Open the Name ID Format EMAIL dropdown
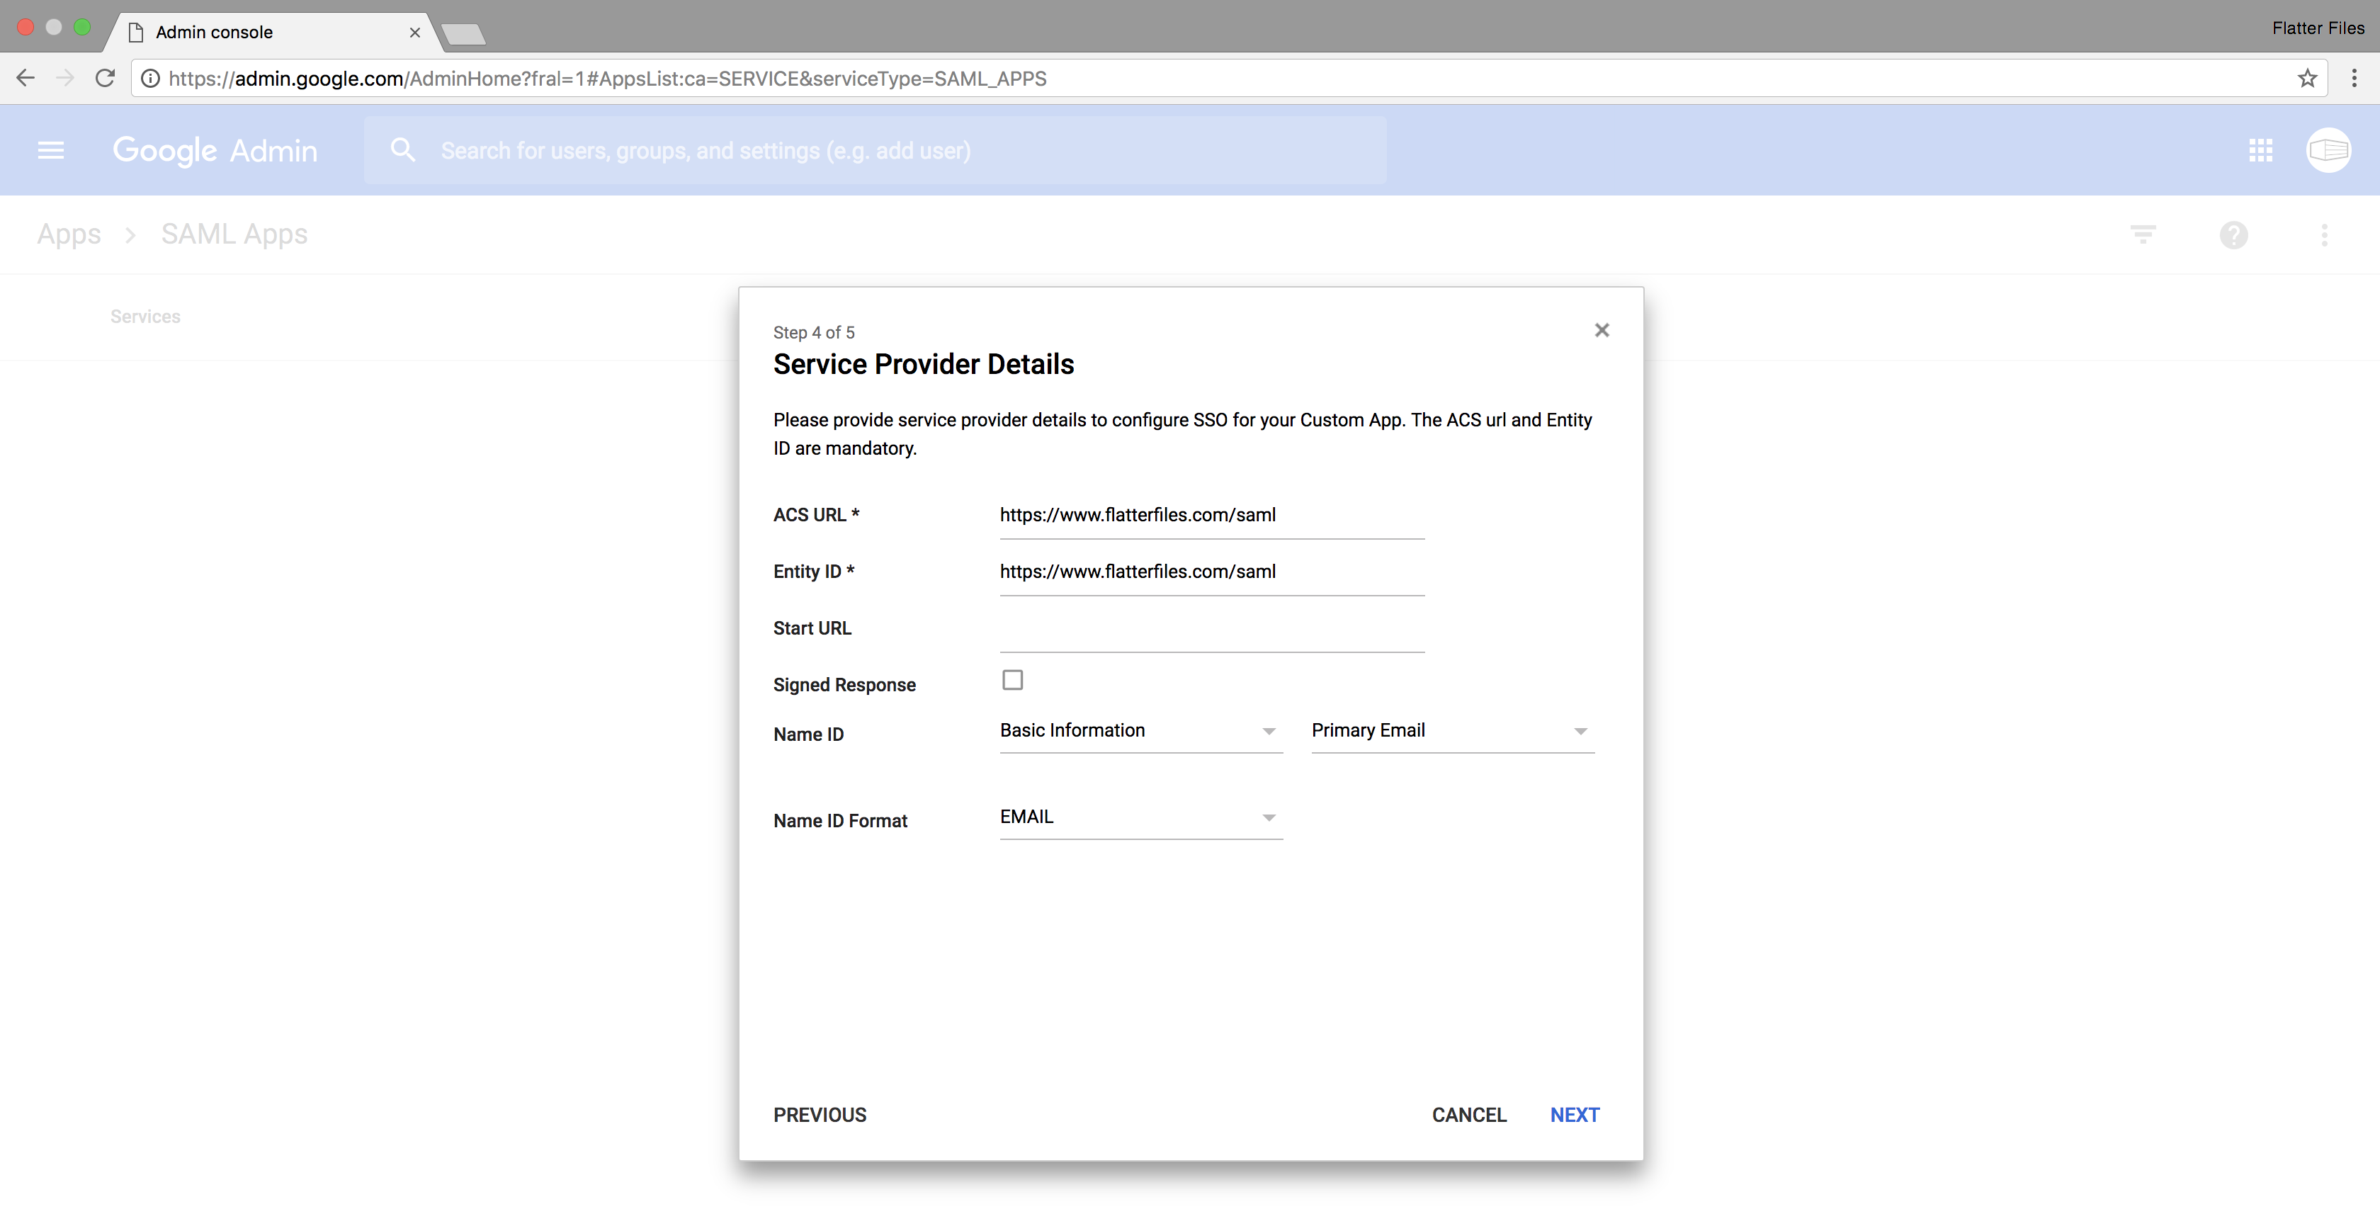The image size is (2380, 1214). point(1141,817)
